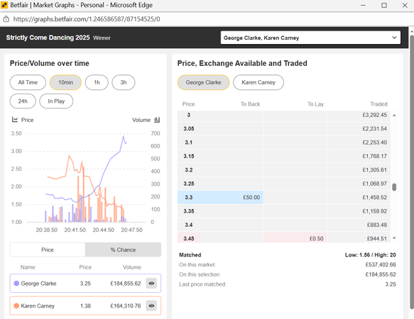Hide Karen Carney line with eye icon

151,306
